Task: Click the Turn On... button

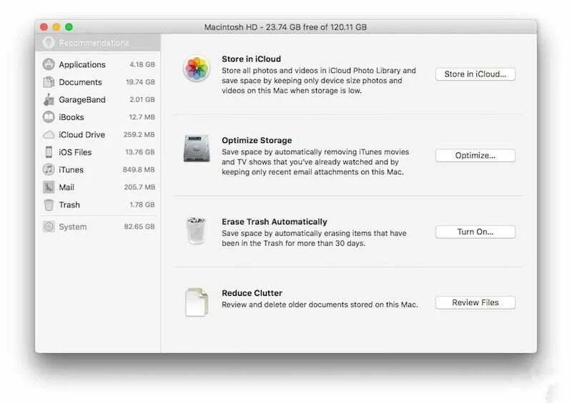Action: coord(475,232)
